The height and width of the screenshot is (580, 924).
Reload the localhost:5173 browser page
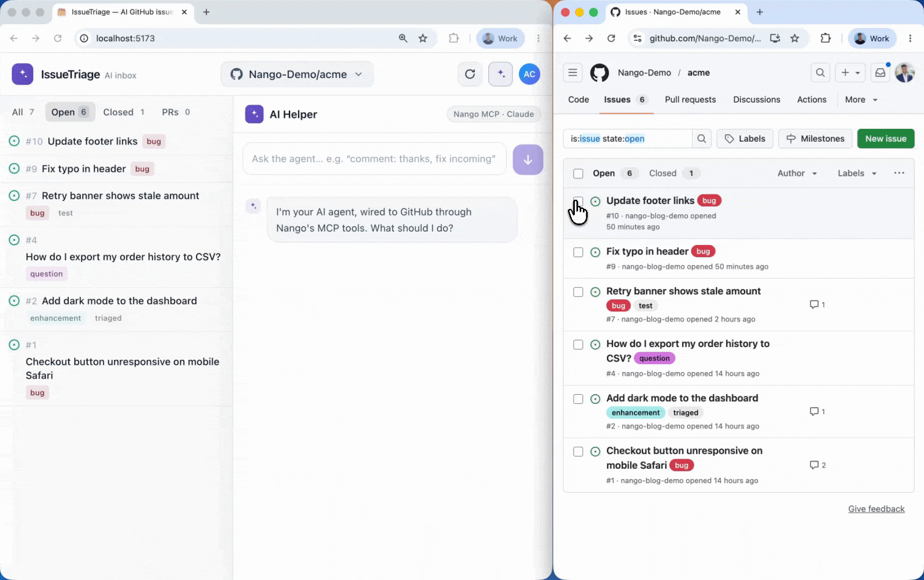[x=57, y=38]
